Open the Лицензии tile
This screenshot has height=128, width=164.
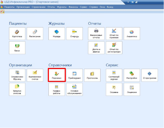point(132,89)
